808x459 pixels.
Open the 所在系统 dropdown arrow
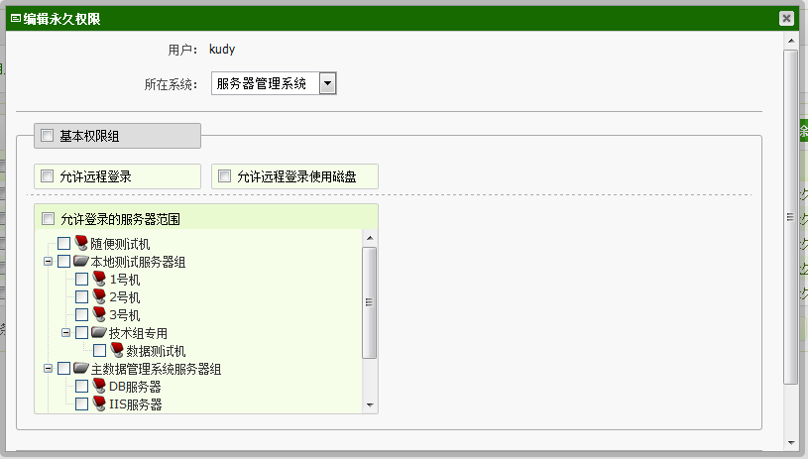coord(328,83)
